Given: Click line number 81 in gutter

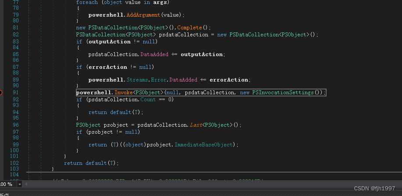Looking at the screenshot, I should click(x=16, y=28).
